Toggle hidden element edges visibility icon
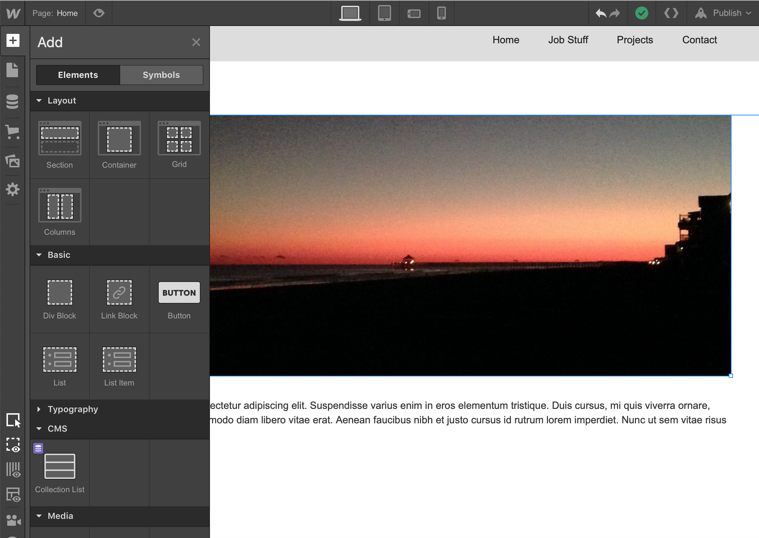This screenshot has height=538, width=759. tap(13, 445)
